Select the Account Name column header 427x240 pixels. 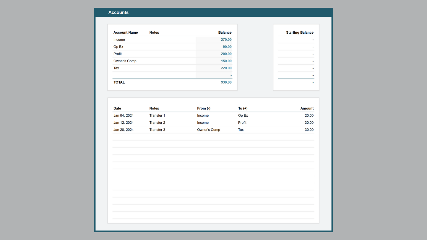point(126,32)
